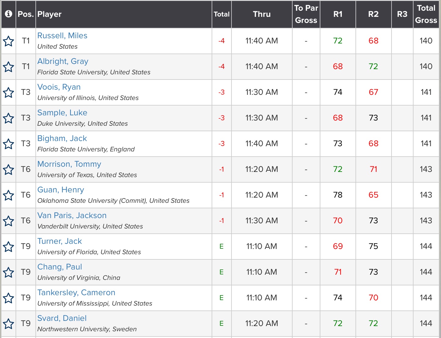Image resolution: width=441 pixels, height=338 pixels.
Task: Open the Albright, Gray player link
Action: (63, 61)
